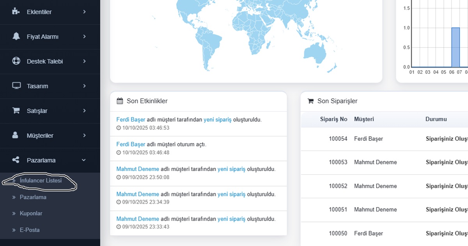
Task: Click the Destek Talebi lifebuoy icon
Action: 16,61
